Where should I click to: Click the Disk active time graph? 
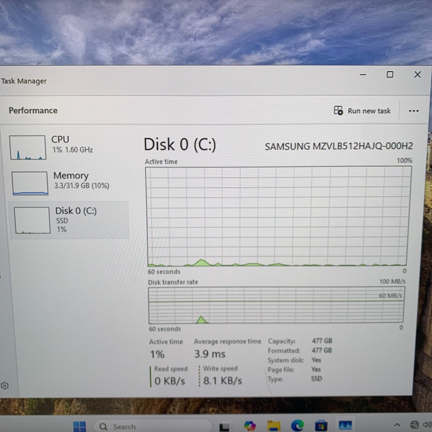pos(278,216)
